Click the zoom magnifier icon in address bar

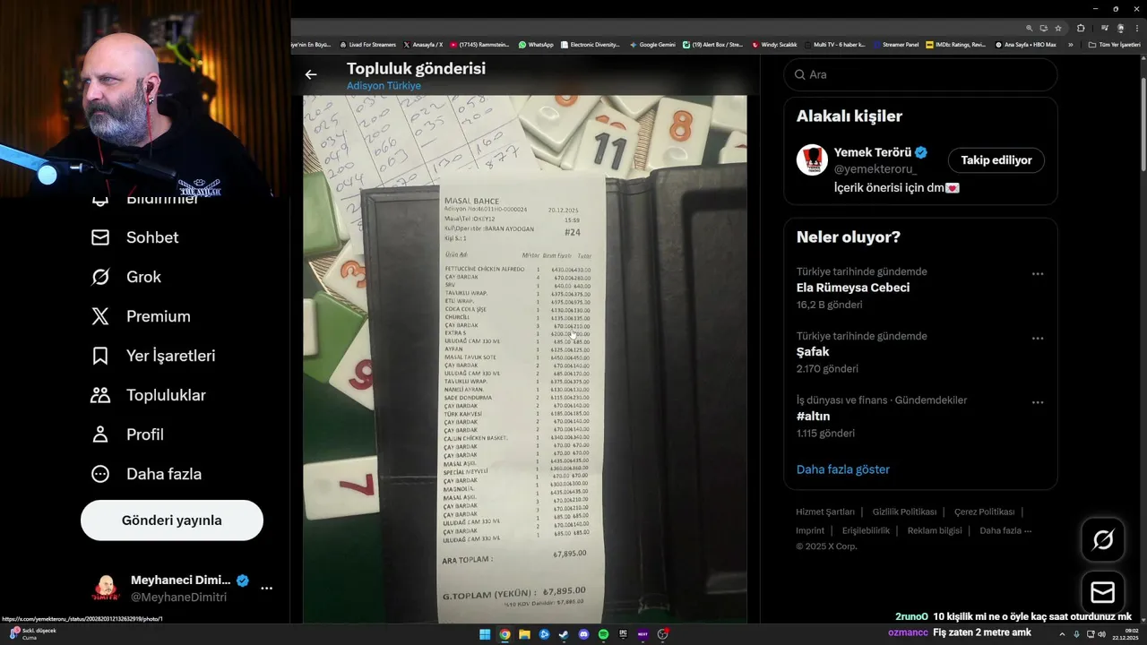(1030, 28)
